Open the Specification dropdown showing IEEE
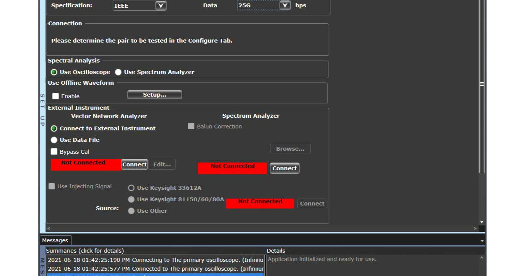The image size is (525, 276). tap(161, 6)
